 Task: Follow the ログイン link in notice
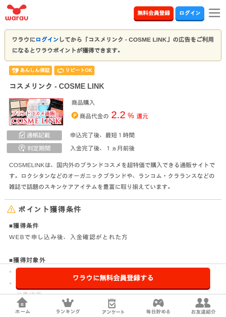pyautogui.click(x=47, y=39)
